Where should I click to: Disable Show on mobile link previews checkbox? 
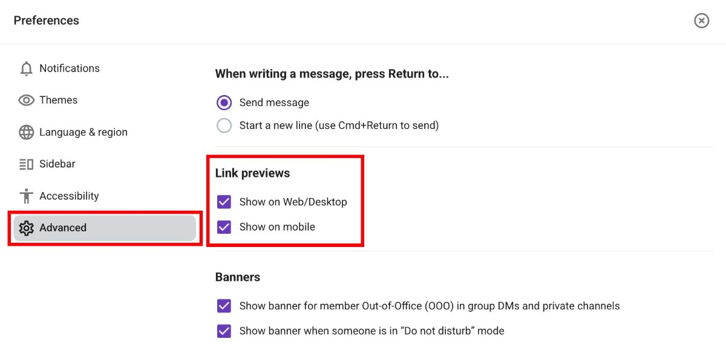click(x=224, y=227)
